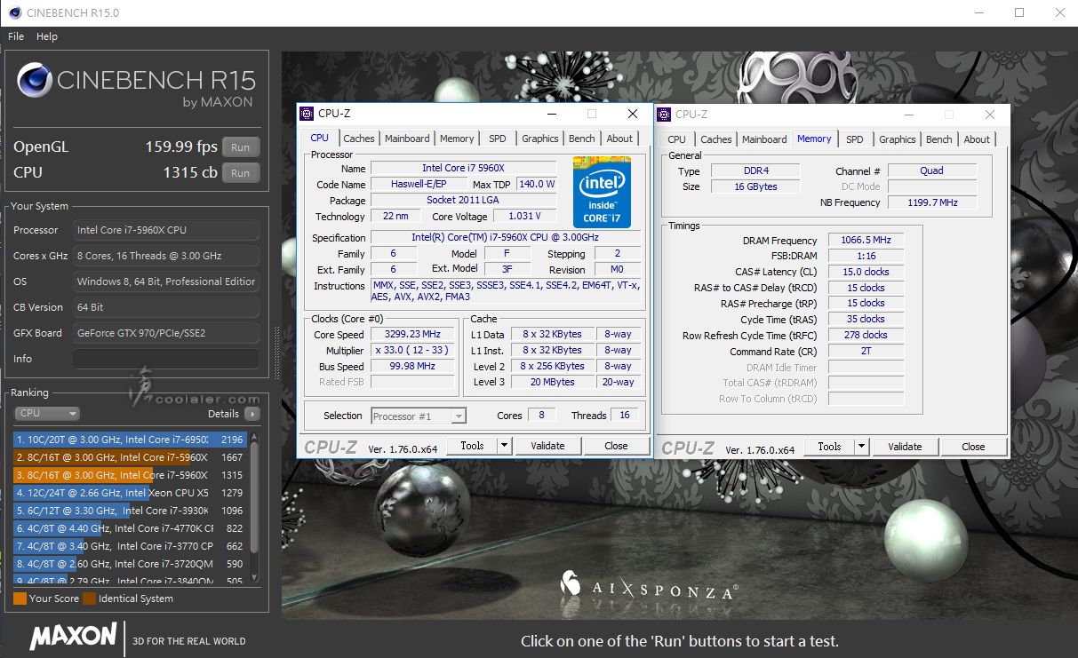The height and width of the screenshot is (658, 1078).
Task: Switch to SPD tab in right CPU-Z window
Action: (x=855, y=139)
